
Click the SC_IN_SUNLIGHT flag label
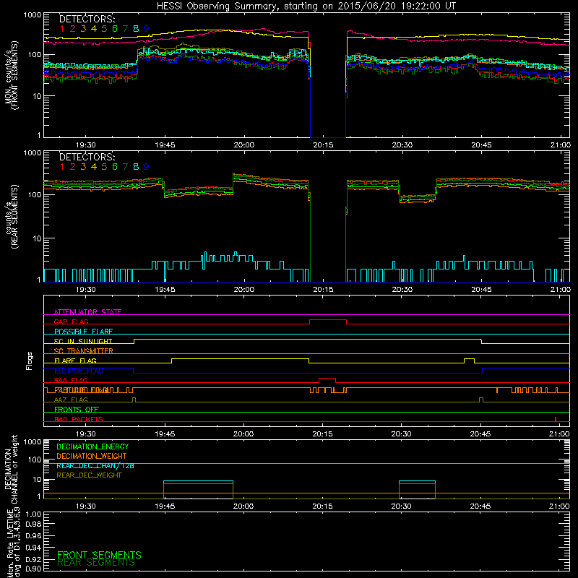tap(83, 341)
